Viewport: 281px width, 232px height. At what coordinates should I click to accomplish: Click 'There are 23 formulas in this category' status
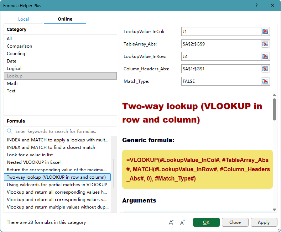[46, 222]
